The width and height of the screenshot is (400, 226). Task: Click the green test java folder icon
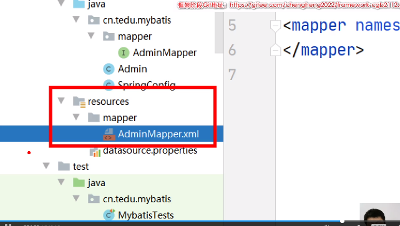[x=79, y=183]
